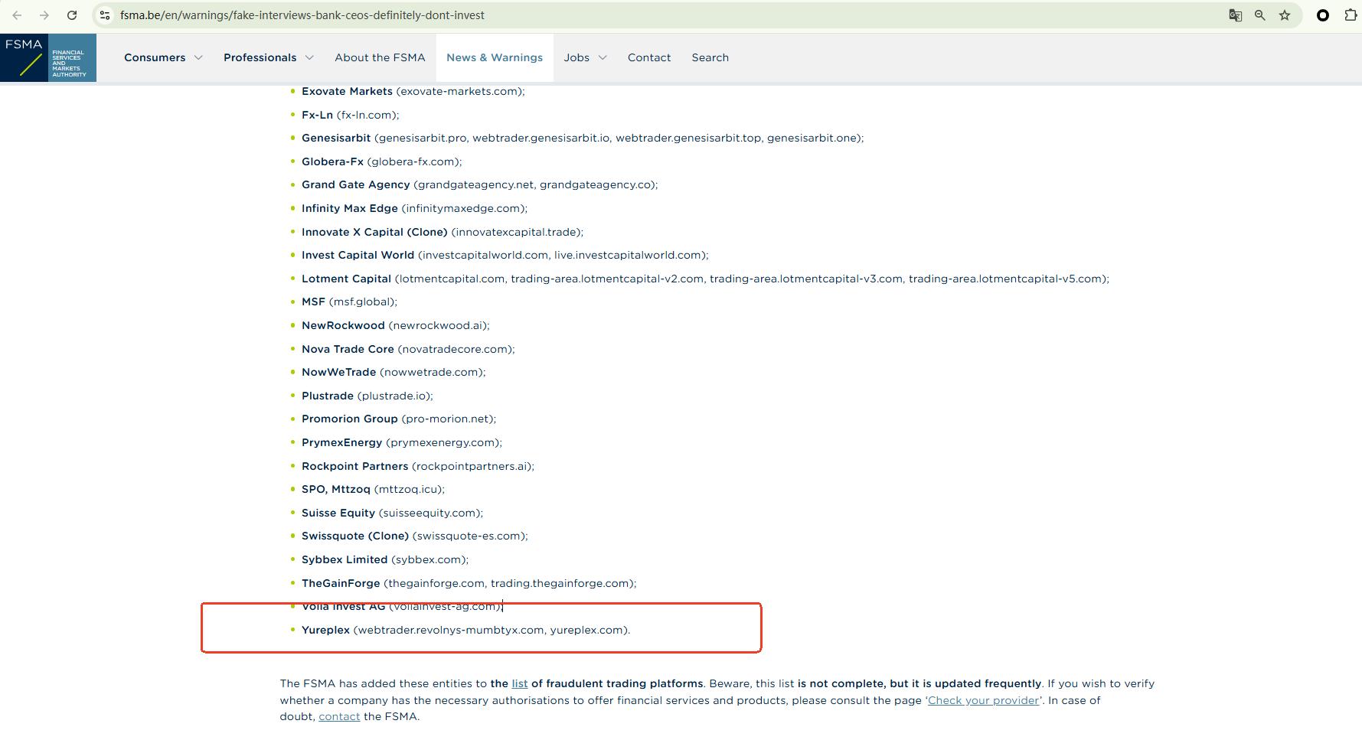This screenshot has height=740, width=1362.
Task: Click 'live.investcapitalworld.com' domain text
Action: click(628, 255)
